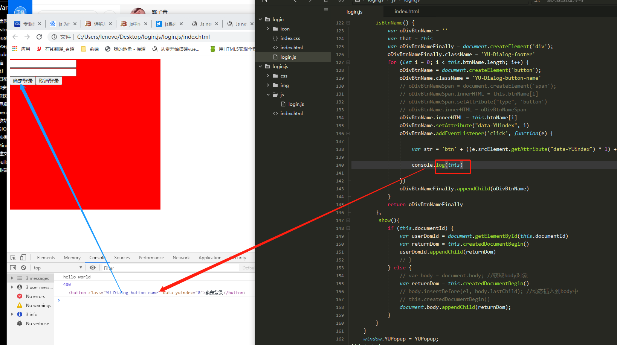Open the 在线翻译_有道 bookmark

pos(56,49)
